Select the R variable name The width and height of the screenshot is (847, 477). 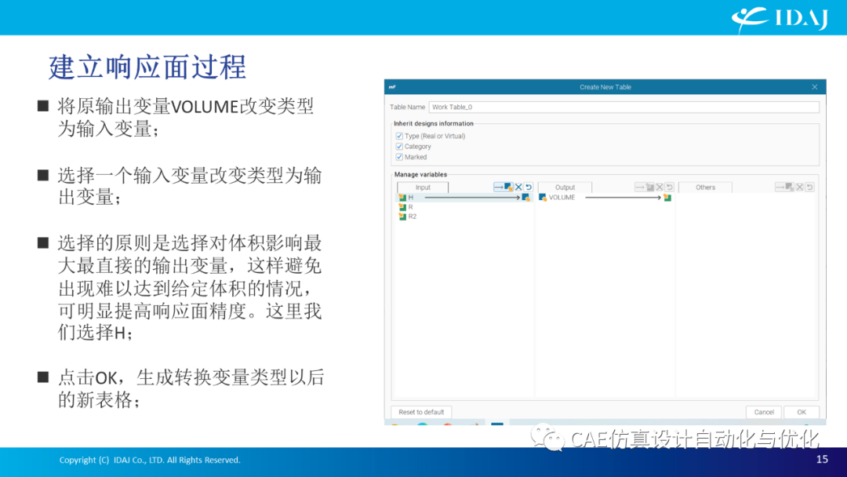[x=410, y=207]
